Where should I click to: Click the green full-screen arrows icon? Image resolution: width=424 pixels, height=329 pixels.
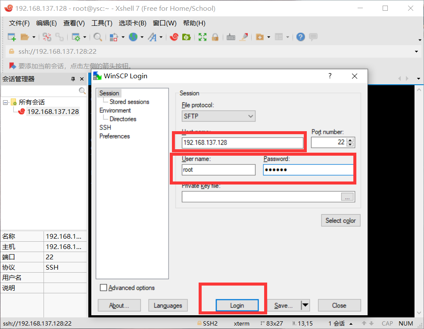[x=203, y=37]
